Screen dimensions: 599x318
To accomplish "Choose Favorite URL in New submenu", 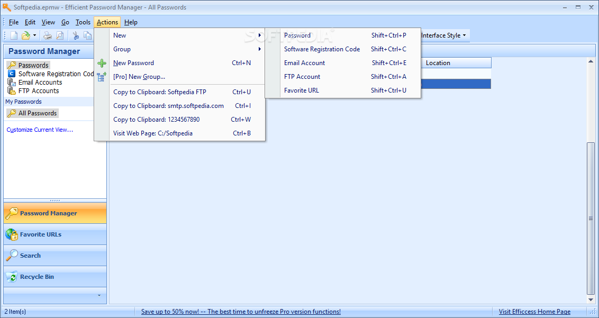I will (x=343, y=90).
